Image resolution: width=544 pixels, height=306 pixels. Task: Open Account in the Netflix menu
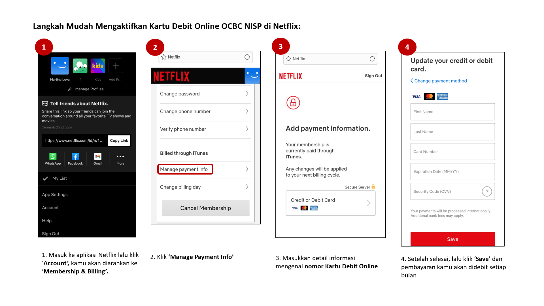point(50,208)
